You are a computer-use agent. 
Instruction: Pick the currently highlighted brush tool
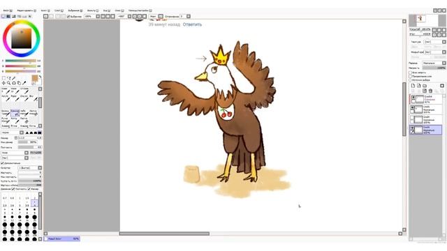tap(15, 113)
